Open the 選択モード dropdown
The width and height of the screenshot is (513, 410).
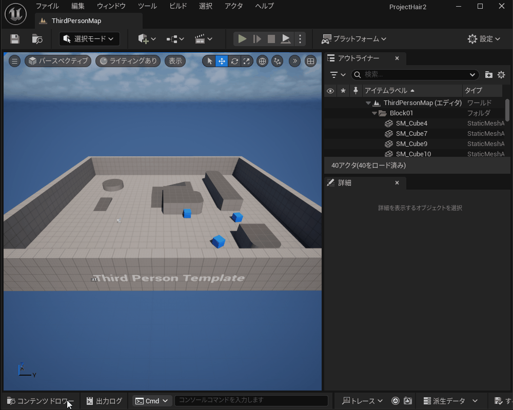pyautogui.click(x=90, y=39)
